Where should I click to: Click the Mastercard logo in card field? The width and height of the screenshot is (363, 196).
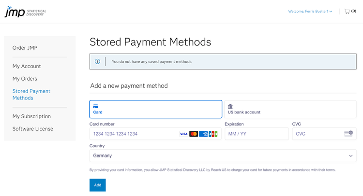[194, 134]
